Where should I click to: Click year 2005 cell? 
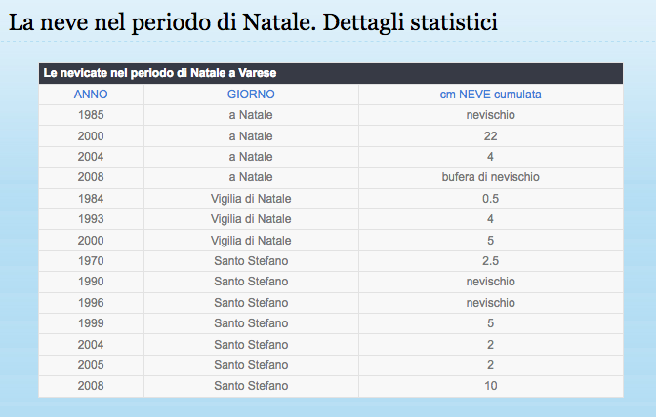tap(91, 365)
